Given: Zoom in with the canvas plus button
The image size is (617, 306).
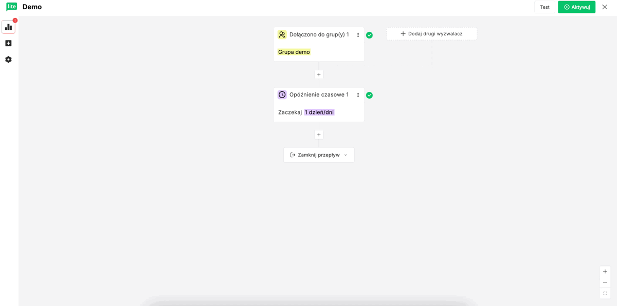Looking at the screenshot, I should pyautogui.click(x=605, y=272).
